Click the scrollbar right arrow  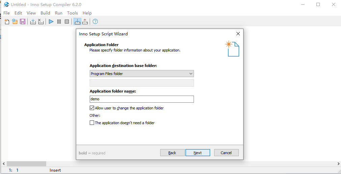coord(338,164)
